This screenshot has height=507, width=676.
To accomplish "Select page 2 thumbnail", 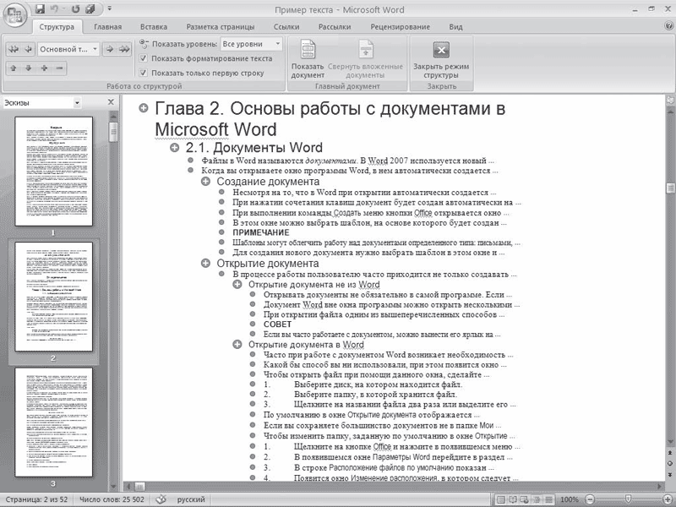I will point(54,297).
